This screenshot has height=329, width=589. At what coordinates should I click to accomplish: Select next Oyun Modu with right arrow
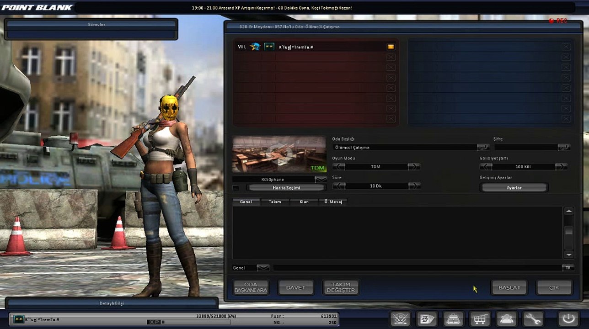tap(414, 167)
